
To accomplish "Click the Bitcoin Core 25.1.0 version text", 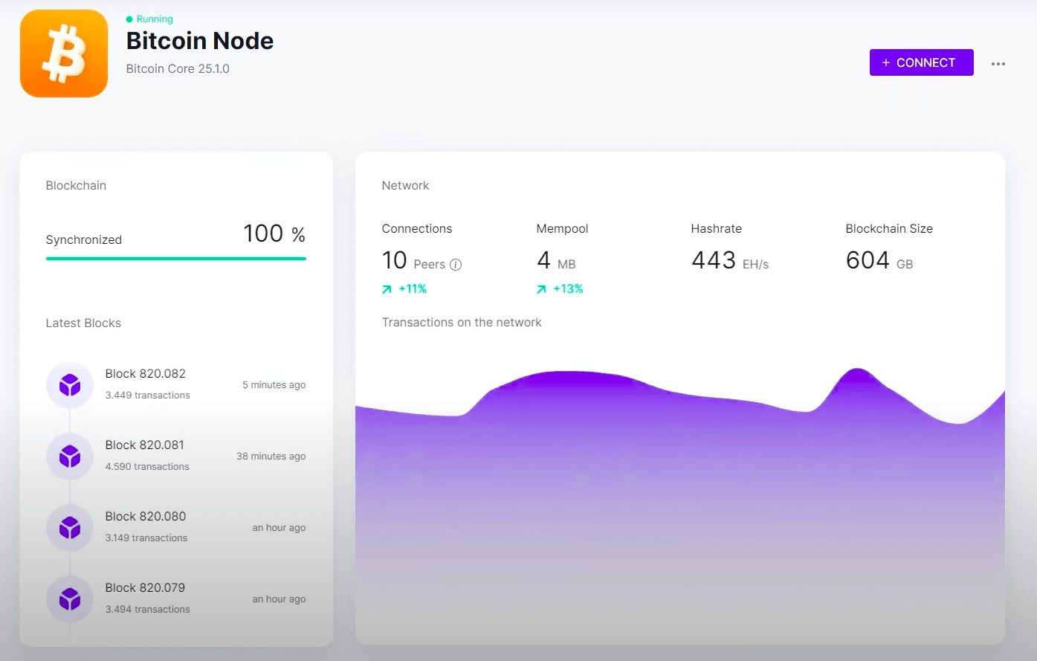I will point(178,69).
